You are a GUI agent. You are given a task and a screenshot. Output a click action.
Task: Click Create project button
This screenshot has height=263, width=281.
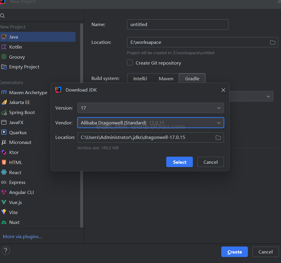coord(234,252)
